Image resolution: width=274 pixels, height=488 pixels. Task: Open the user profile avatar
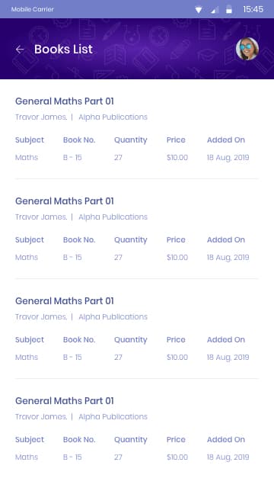pyautogui.click(x=247, y=49)
